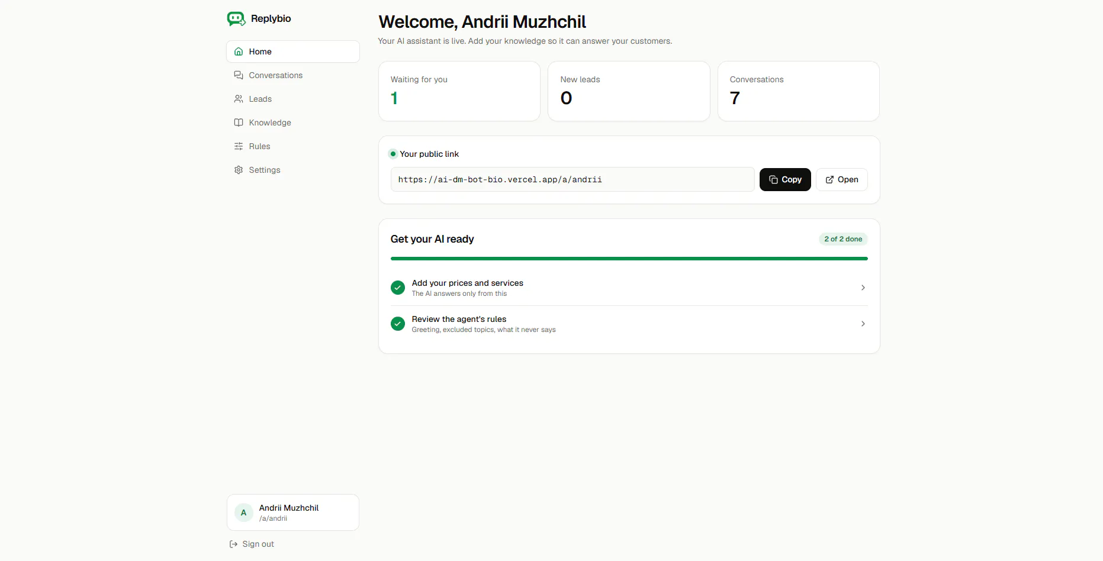Open the public link with Open button
The image size is (1103, 561).
pos(841,179)
